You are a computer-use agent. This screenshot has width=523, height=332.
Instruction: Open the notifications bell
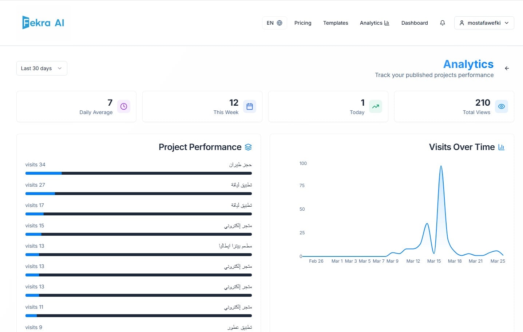coord(443,23)
